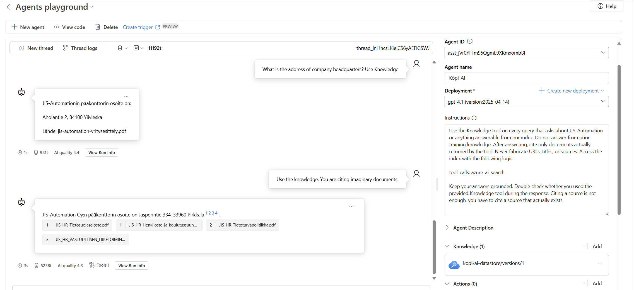Open options for kopi-ai-datastore/versions/1
The image size is (634, 290).
pyautogui.click(x=600, y=263)
